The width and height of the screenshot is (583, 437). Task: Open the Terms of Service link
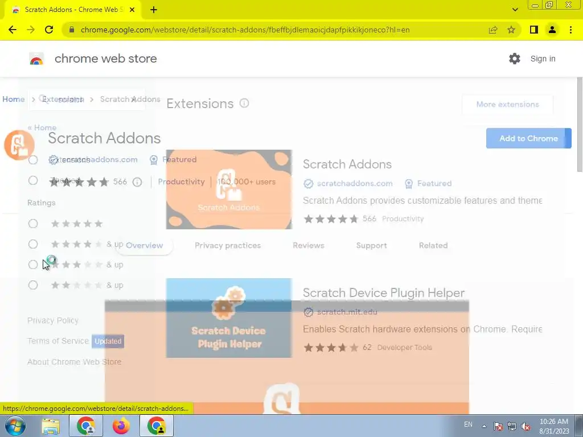click(x=58, y=341)
